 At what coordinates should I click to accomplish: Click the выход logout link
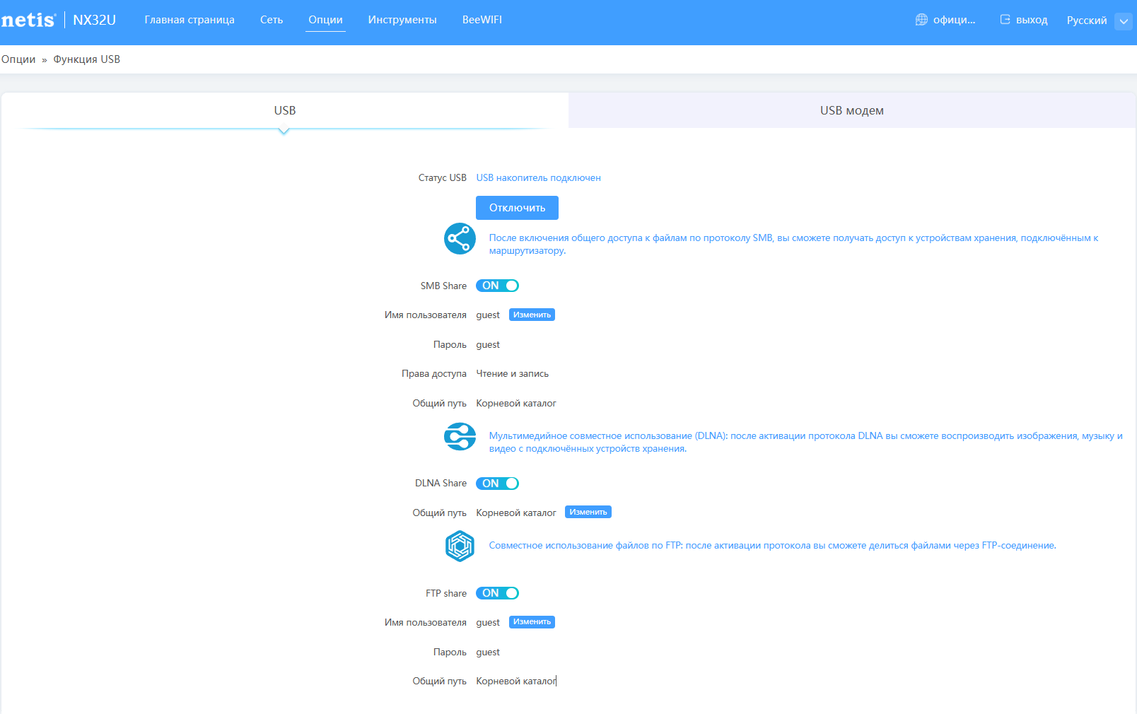[1032, 20]
